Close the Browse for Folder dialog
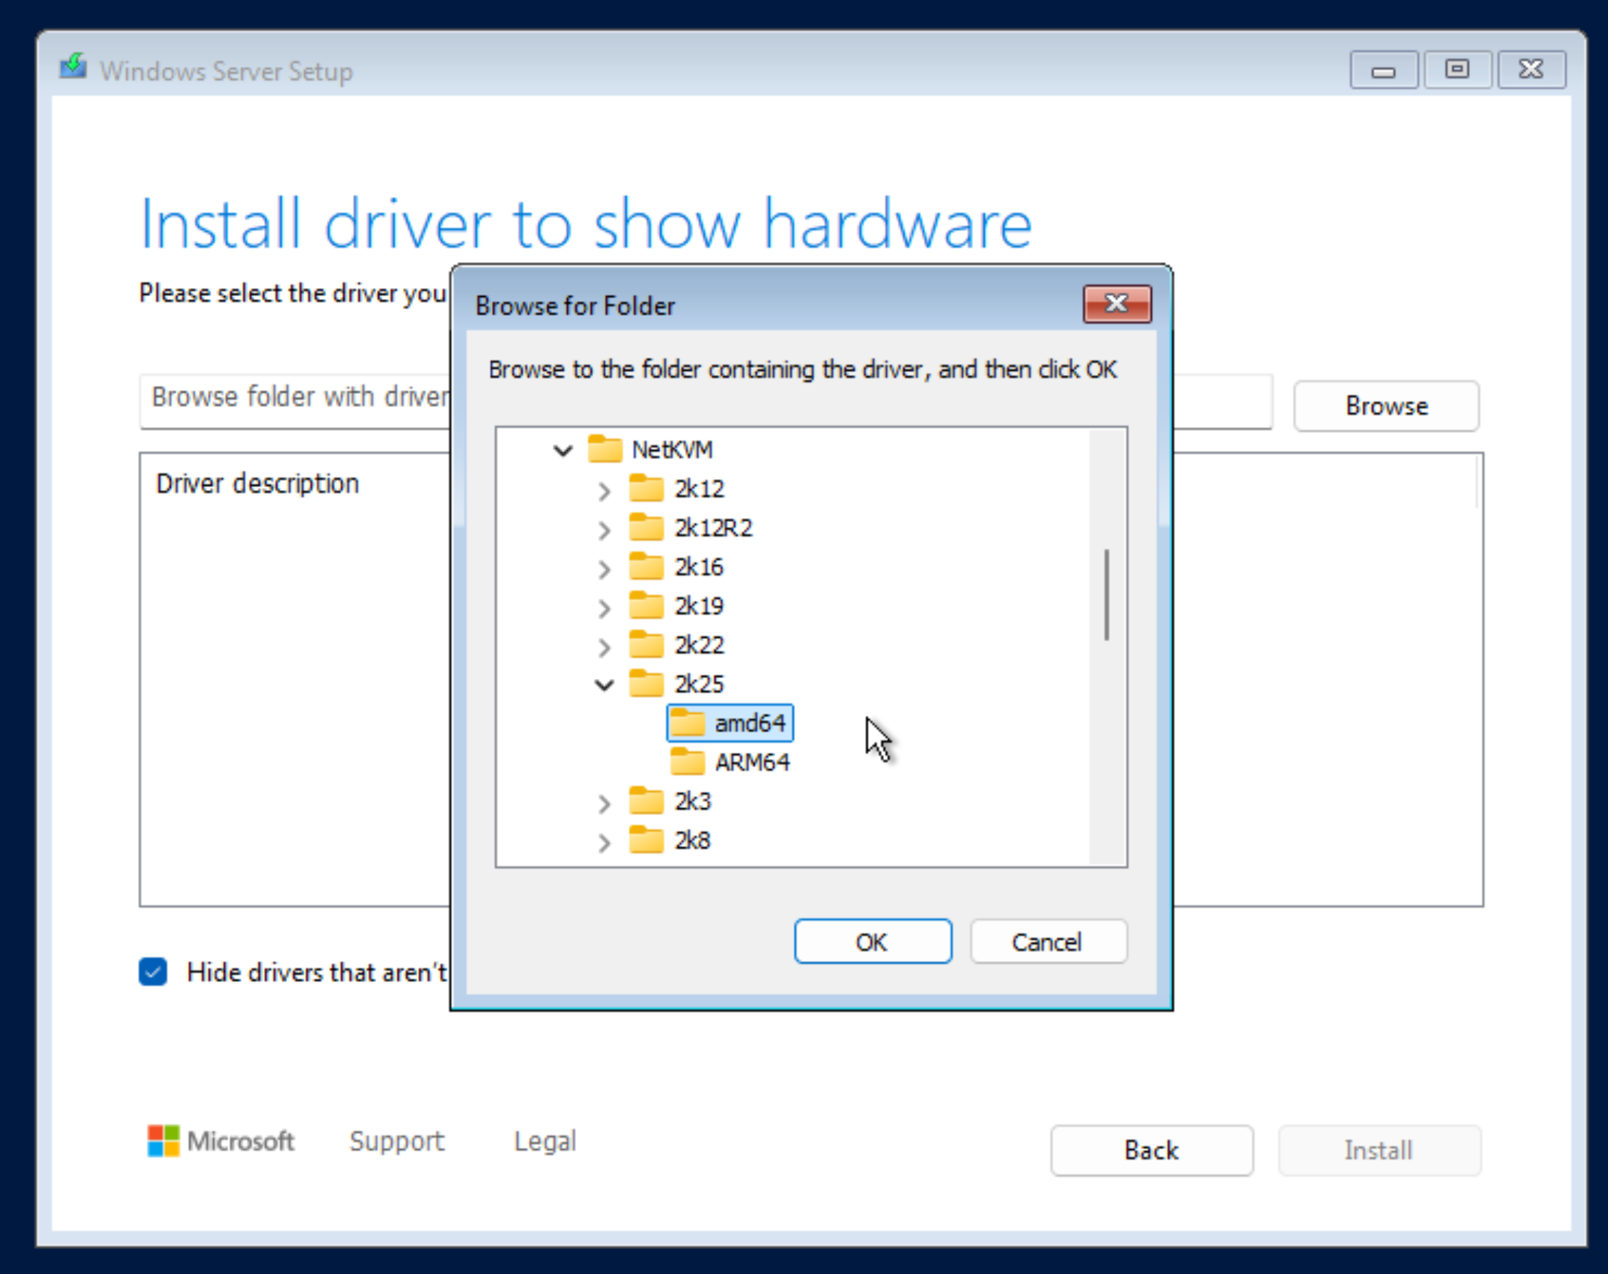 (x=1117, y=304)
